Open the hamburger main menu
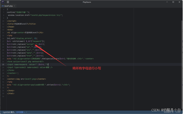This screenshot has width=183, height=114. coord(8,2)
